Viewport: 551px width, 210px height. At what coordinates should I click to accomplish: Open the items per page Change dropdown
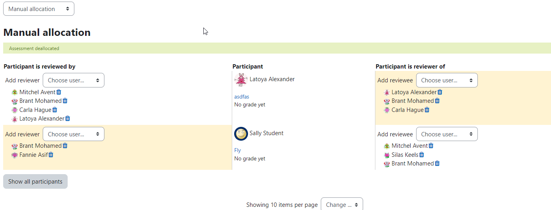pos(342,204)
